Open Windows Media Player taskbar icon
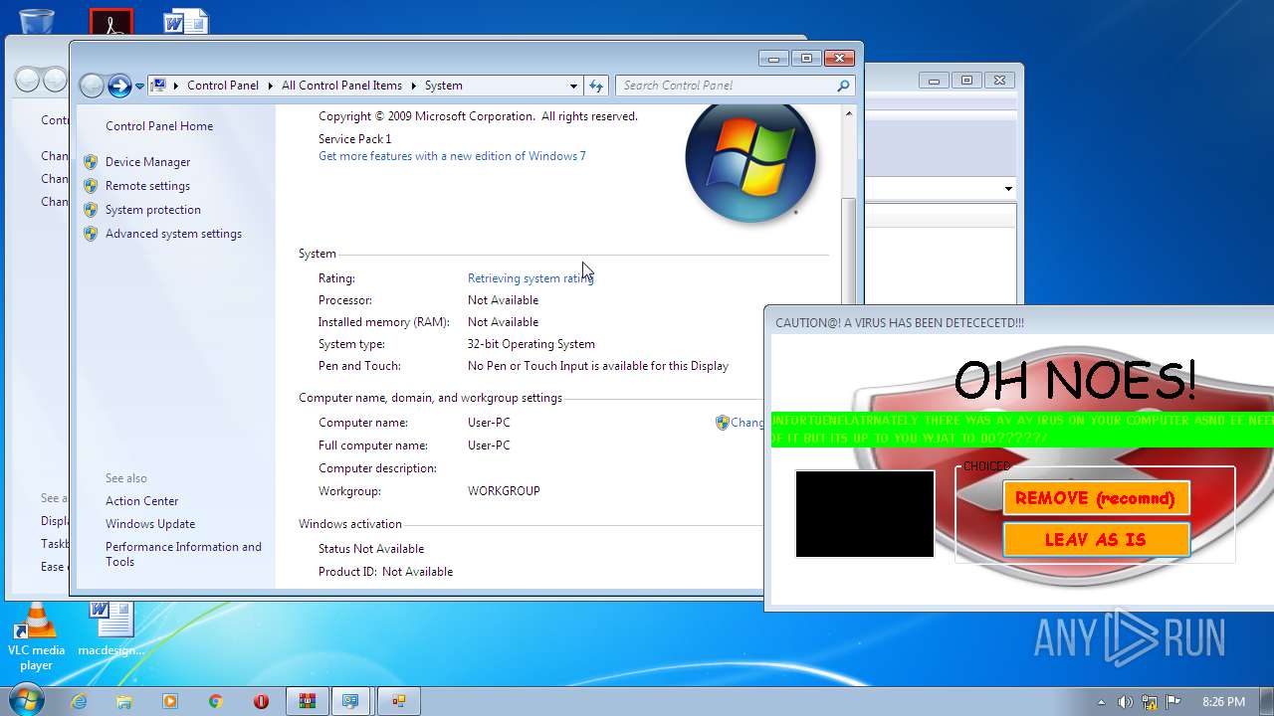Image resolution: width=1274 pixels, height=716 pixels. 170,701
